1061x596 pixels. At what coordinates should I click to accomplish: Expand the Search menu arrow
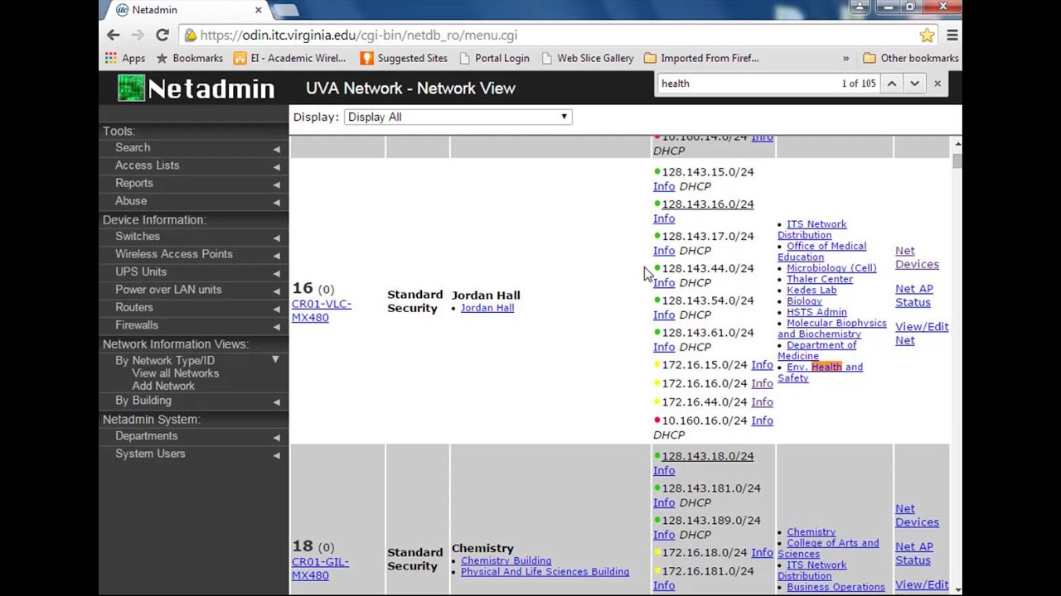[276, 149]
